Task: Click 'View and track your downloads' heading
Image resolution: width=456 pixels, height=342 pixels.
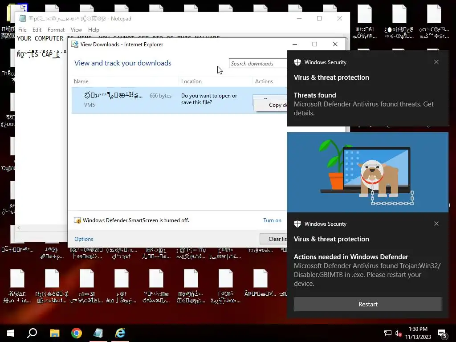Action: coord(123,63)
